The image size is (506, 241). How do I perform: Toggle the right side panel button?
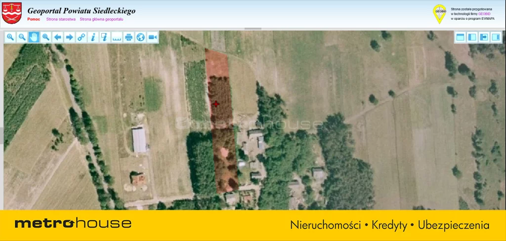pyautogui.click(x=495, y=37)
